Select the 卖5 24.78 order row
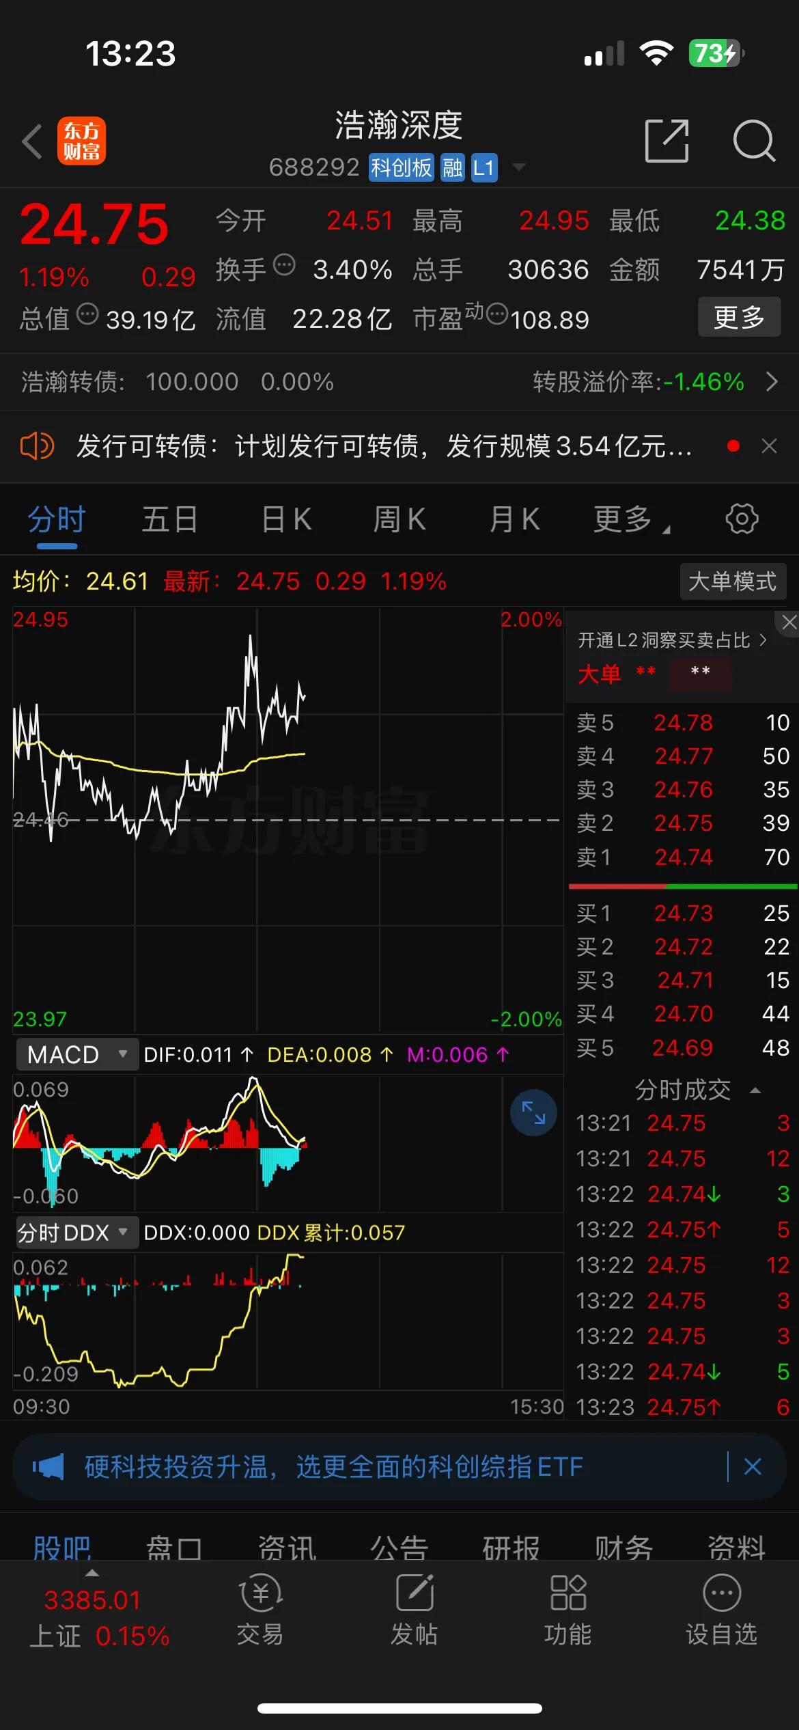 click(x=683, y=722)
